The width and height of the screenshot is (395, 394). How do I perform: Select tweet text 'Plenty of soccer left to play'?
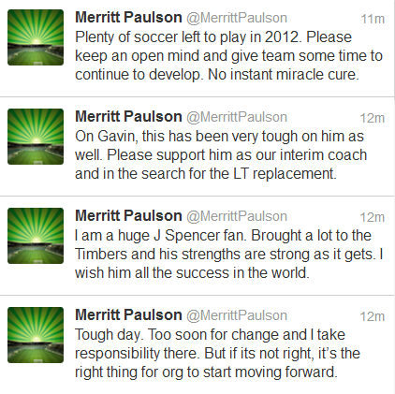[228, 56]
